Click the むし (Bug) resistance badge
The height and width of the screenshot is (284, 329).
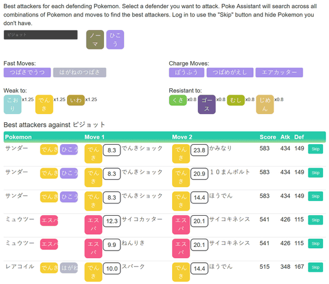236,100
